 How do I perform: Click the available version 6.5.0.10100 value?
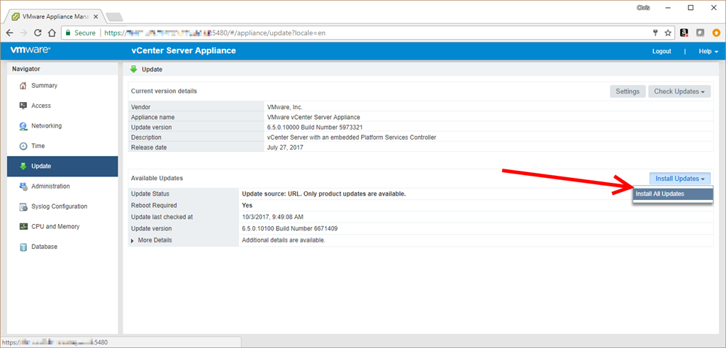pos(290,229)
